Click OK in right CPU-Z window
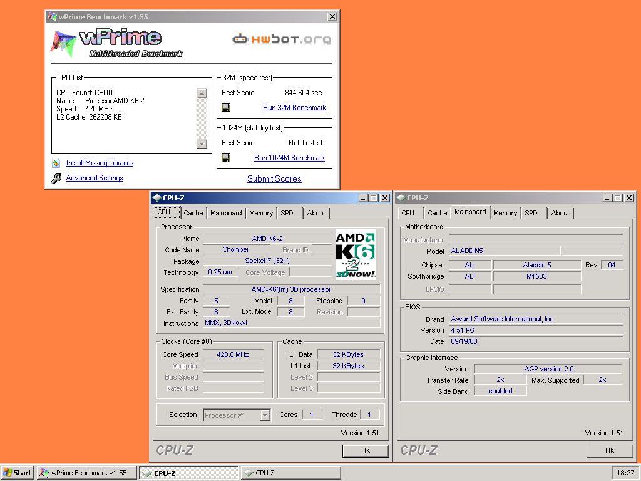 [610, 451]
